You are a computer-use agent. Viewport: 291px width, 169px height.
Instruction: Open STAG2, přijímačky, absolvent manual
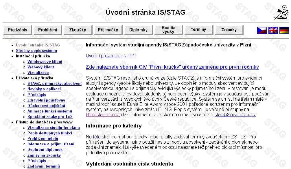point(55,83)
